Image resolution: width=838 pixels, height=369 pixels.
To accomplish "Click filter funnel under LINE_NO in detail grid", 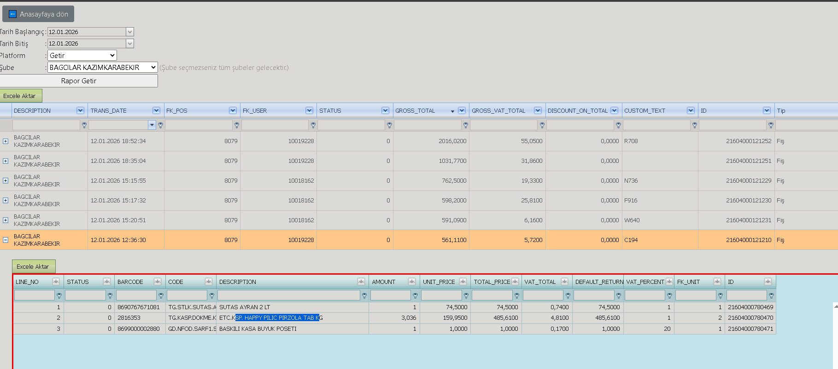I will (x=59, y=295).
